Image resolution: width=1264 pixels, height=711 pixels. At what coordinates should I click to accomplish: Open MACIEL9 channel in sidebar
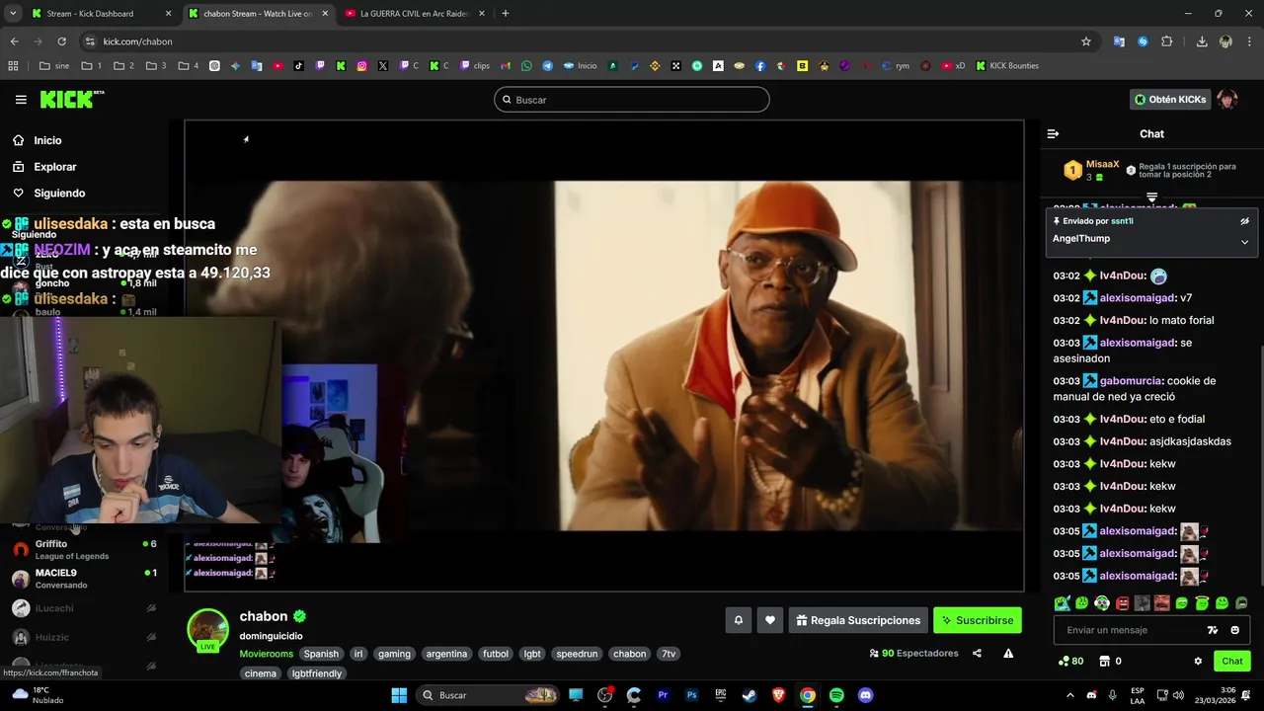84,579
